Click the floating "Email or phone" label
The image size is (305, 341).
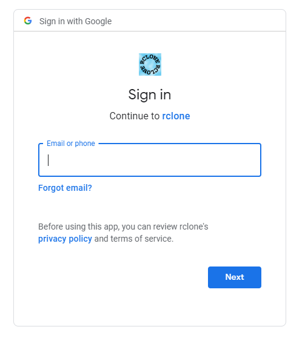coord(71,144)
